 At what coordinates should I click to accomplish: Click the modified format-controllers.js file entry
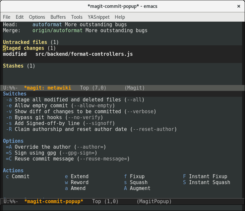pyautogui.click(x=84, y=54)
